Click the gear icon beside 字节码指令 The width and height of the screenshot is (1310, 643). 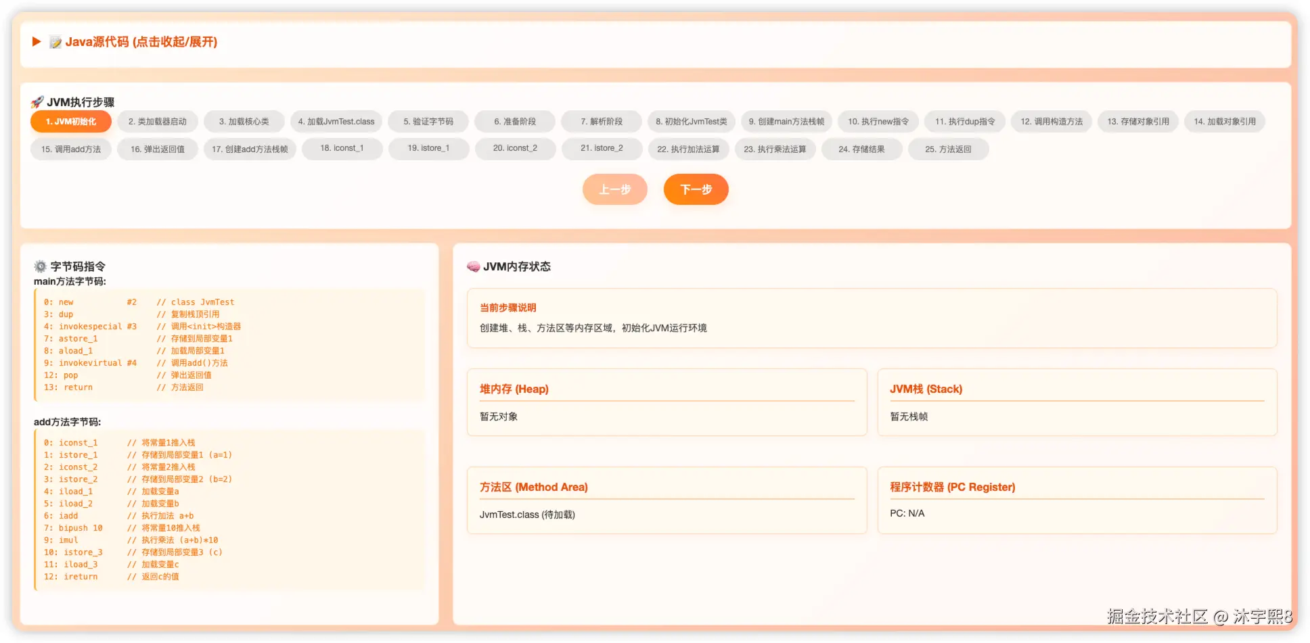click(41, 266)
